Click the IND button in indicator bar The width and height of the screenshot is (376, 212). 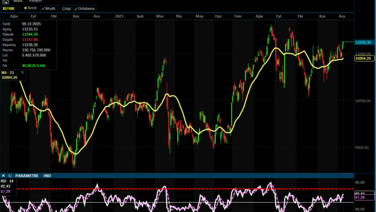[x=48, y=176]
